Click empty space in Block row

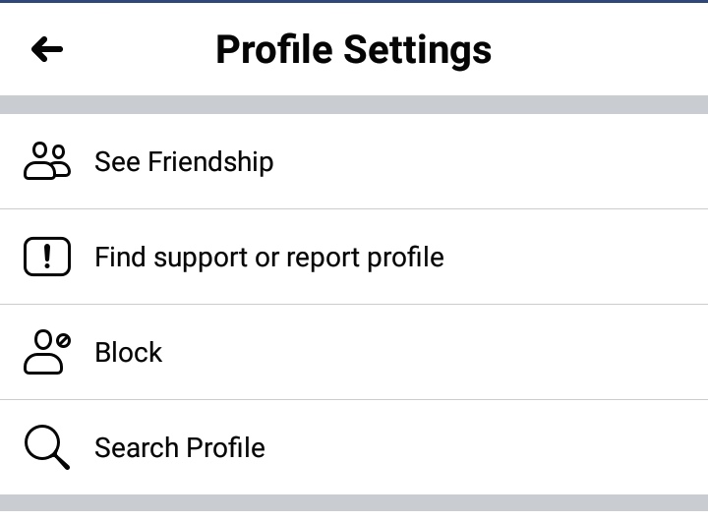tap(434, 352)
